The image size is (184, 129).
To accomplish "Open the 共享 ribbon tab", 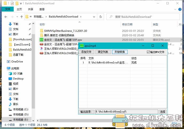I will pyautogui.click(x=30, y=9).
